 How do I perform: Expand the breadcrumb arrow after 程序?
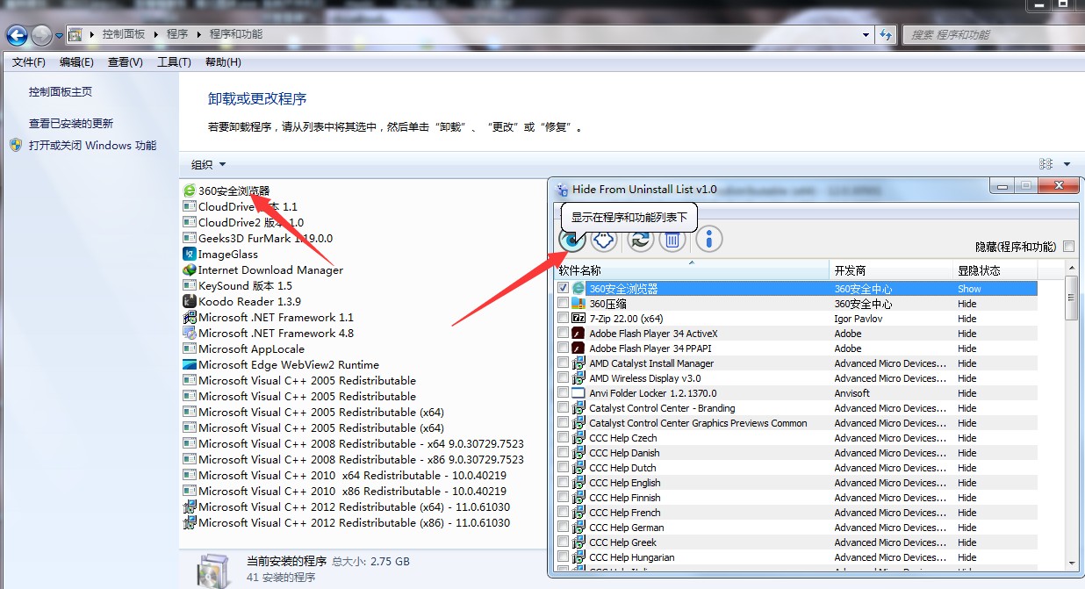coord(198,34)
